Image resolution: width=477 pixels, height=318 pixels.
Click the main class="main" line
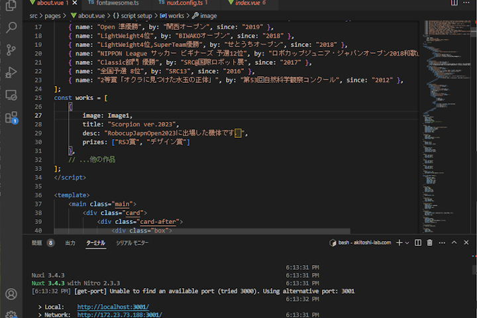(102, 204)
